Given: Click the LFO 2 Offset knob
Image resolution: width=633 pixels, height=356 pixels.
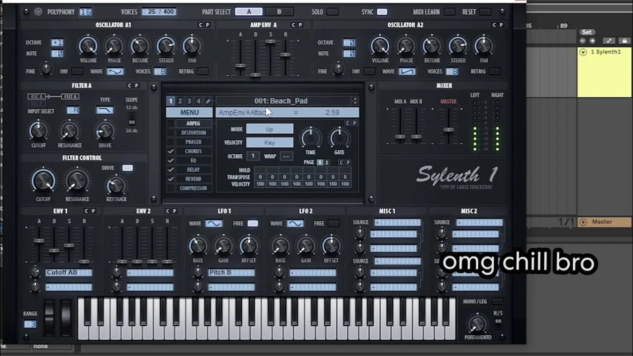Looking at the screenshot, I should pos(331,246).
